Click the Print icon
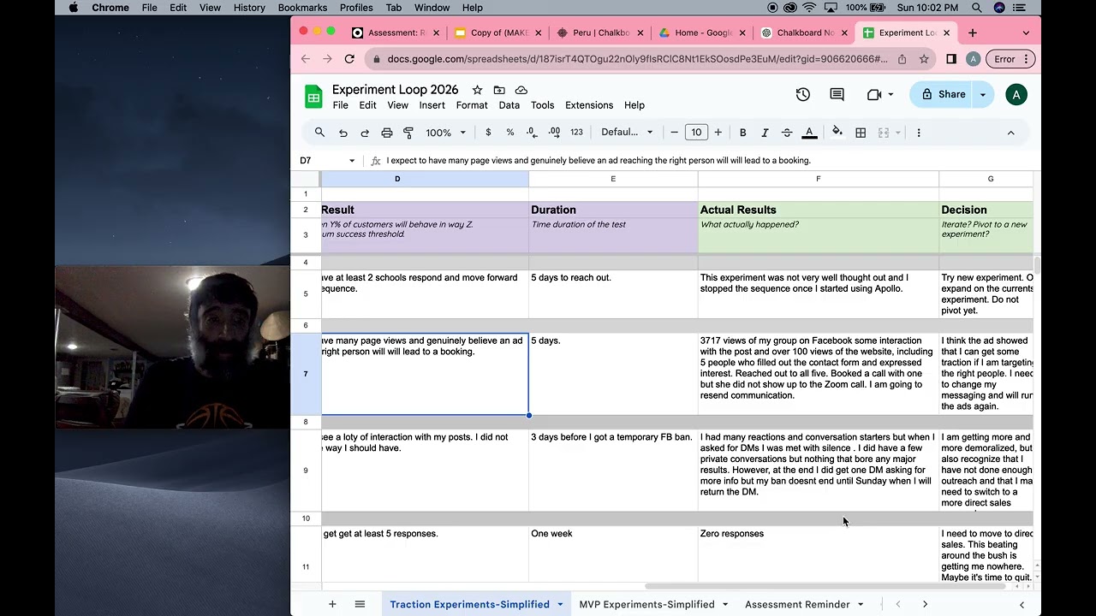Viewport: 1096px width, 616px height. (387, 133)
